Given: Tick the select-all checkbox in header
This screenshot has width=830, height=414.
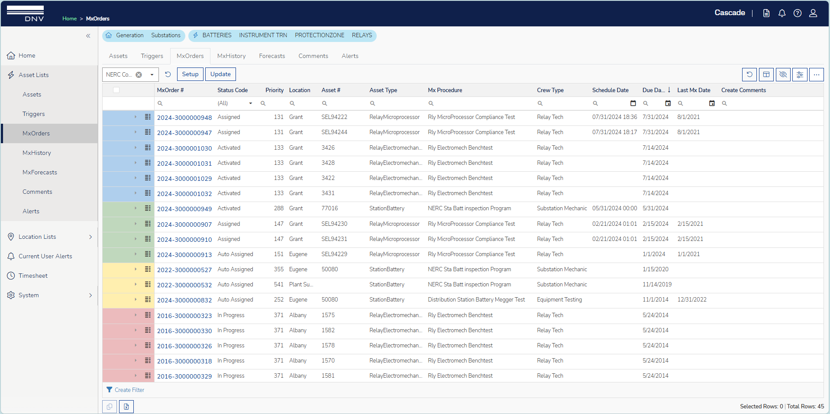Looking at the screenshot, I should click(x=116, y=90).
